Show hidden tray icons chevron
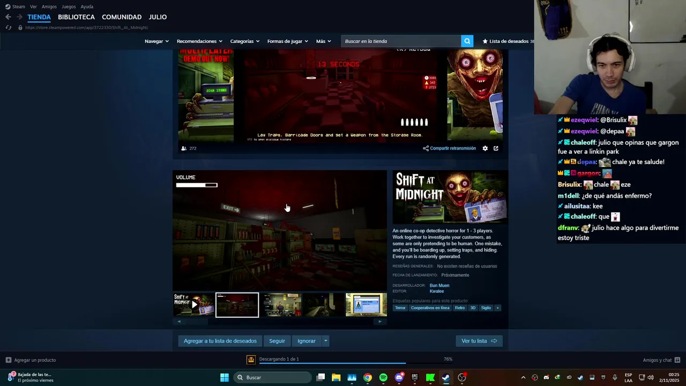This screenshot has height=386, width=686. coord(523,377)
